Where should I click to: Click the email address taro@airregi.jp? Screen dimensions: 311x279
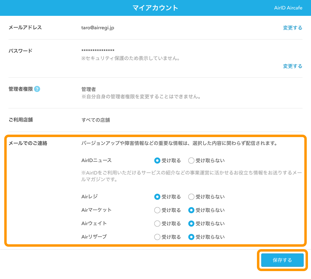click(x=97, y=28)
